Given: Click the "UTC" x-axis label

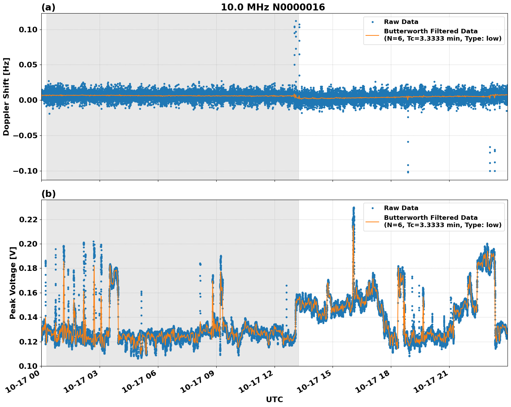Looking at the screenshot, I should 274,399.
